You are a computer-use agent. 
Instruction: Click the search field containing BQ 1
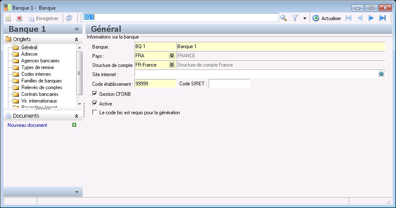[181, 18]
